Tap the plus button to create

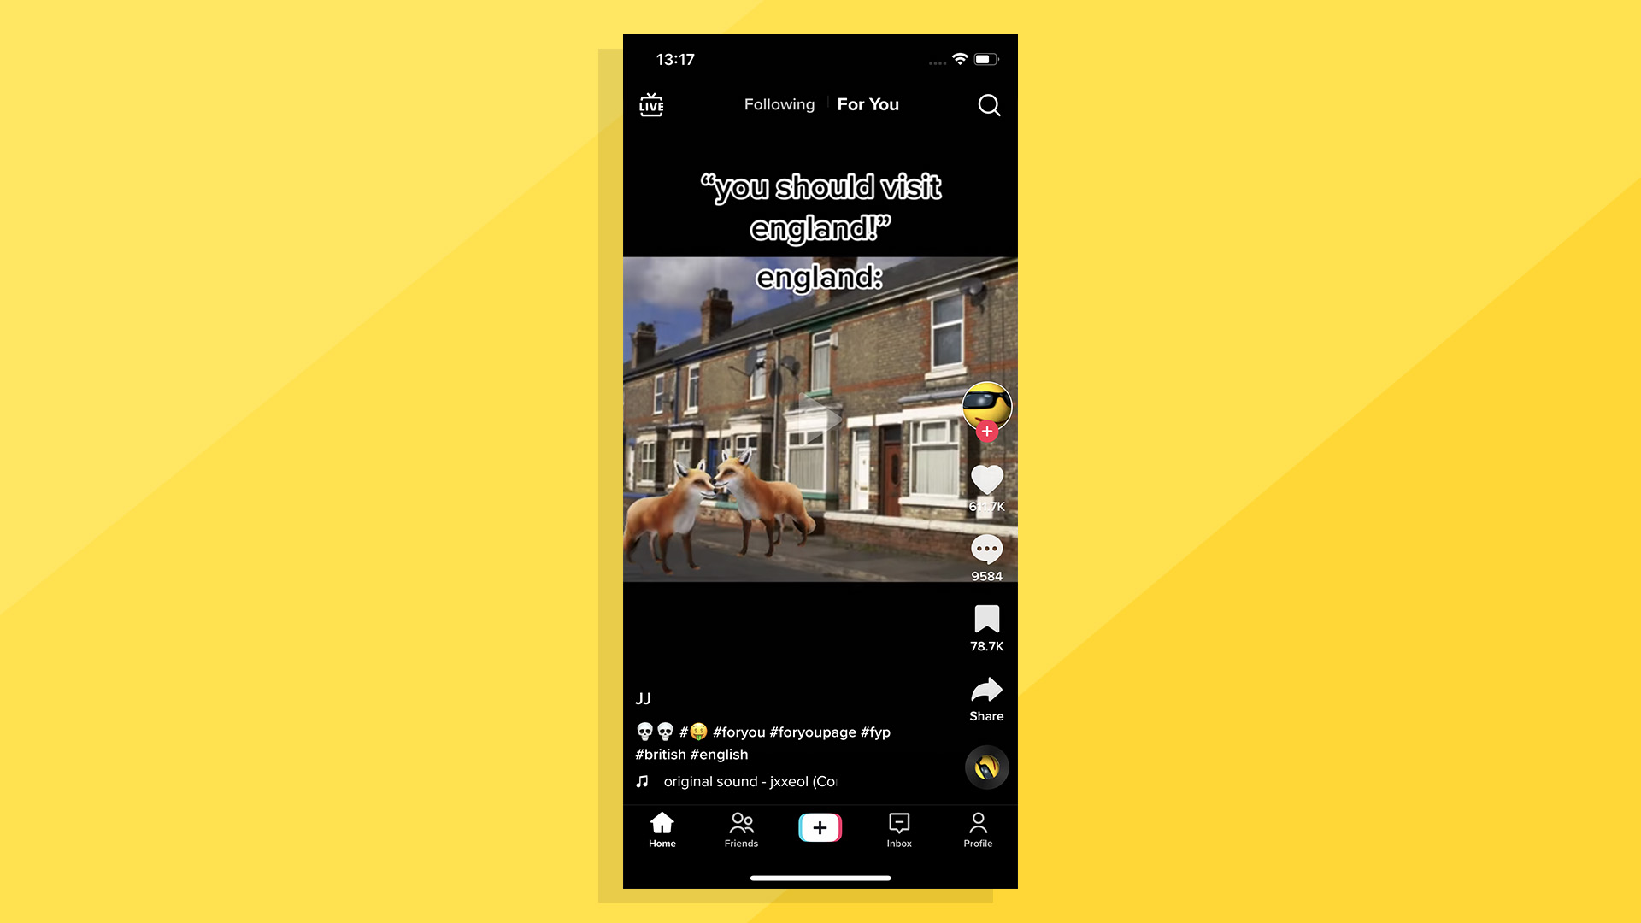point(820,828)
